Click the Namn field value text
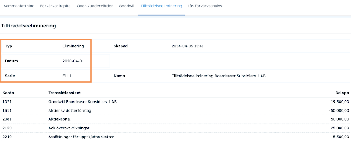Screen dimensions: 351x142 point(219,76)
